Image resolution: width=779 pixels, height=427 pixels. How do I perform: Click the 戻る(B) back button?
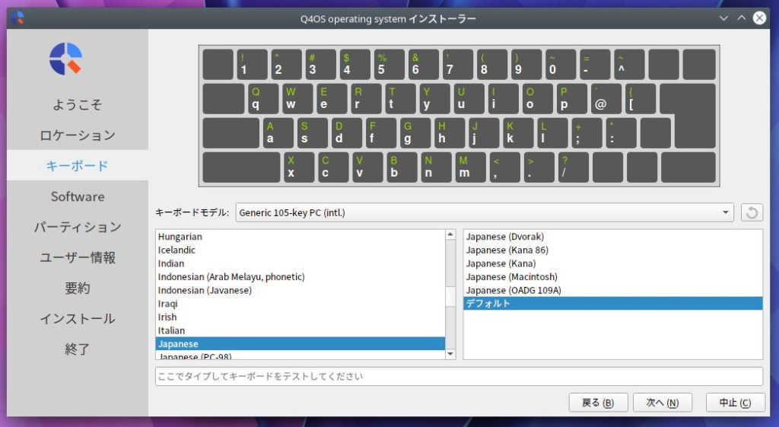(x=598, y=403)
